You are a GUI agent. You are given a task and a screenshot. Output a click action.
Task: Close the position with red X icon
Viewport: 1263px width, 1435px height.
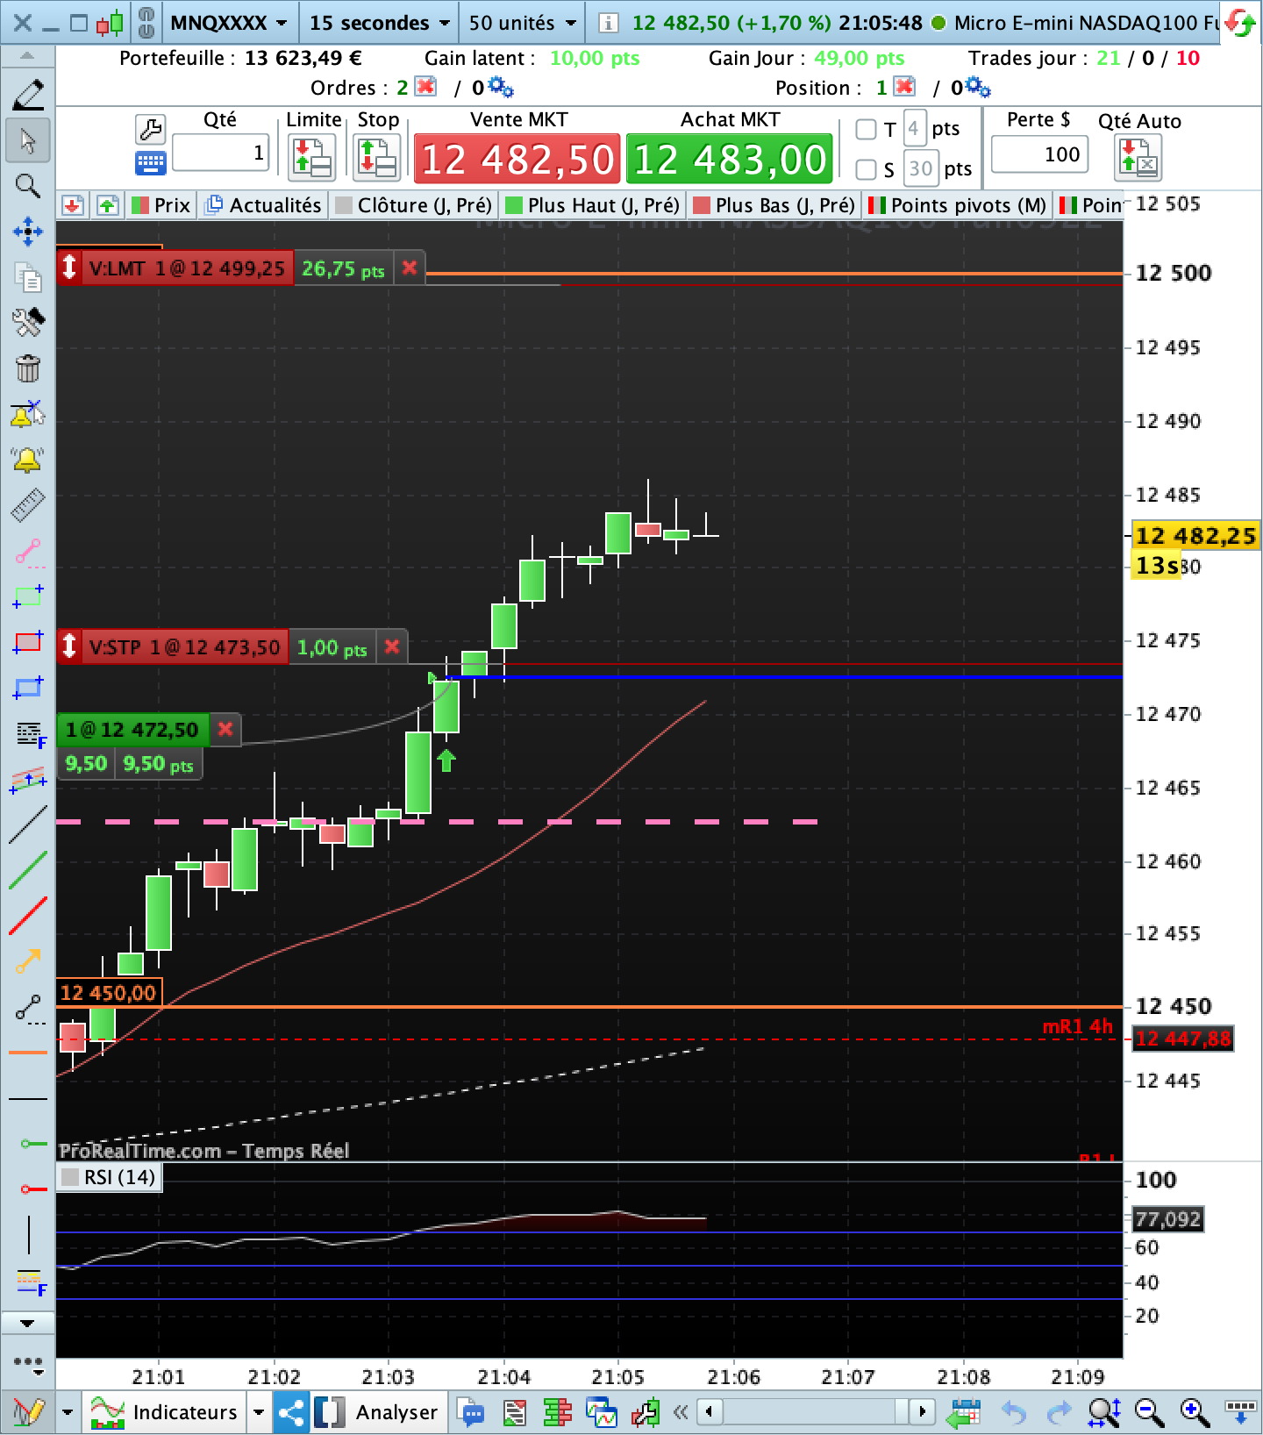click(904, 87)
